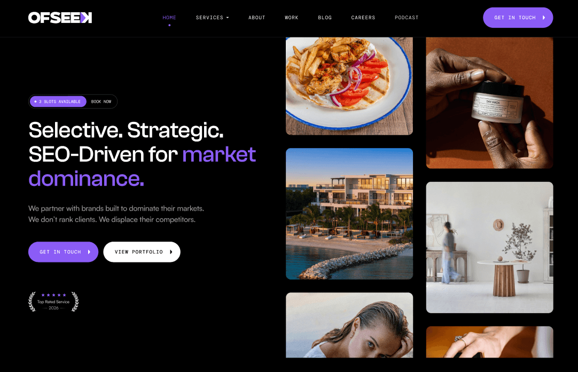
Task: Click arrow icon in header Get In Touch
Action: point(544,17)
